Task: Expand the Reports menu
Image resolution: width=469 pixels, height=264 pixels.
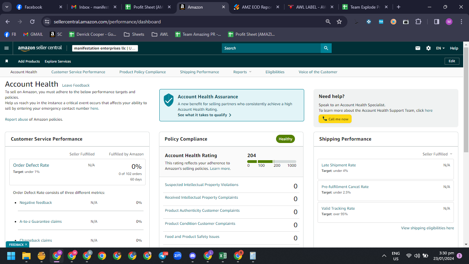Action: [242, 72]
